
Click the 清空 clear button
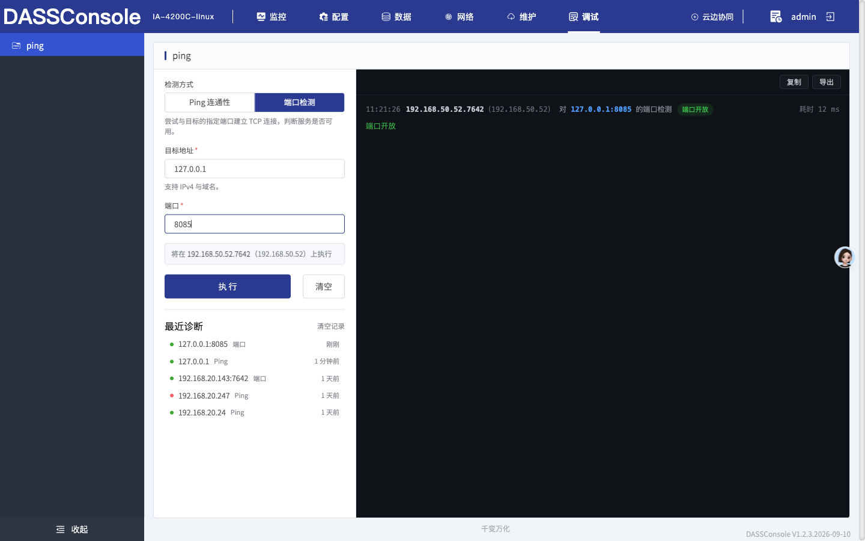tap(324, 287)
